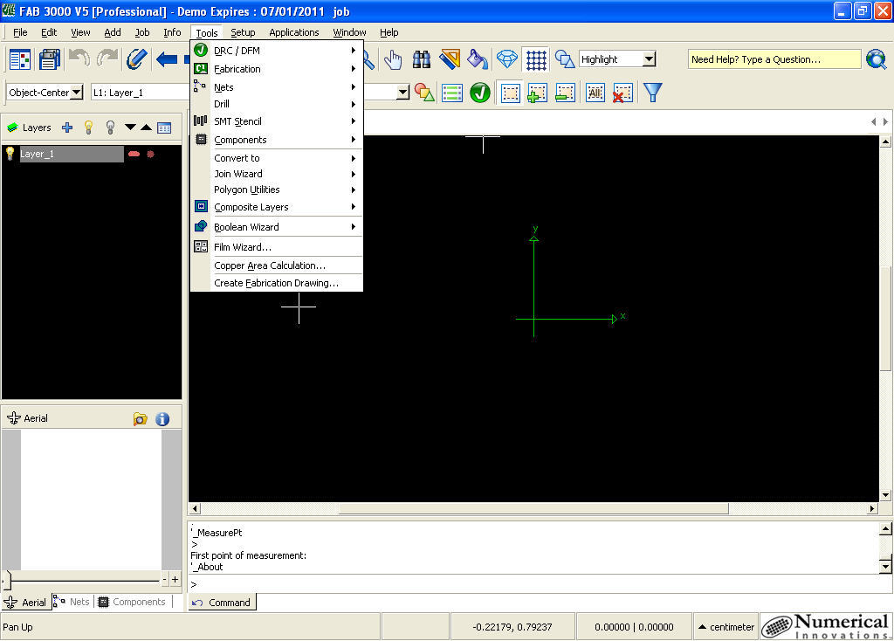Click Create Fabrication Drawing entry
Screen dimensions: 894x641
(x=276, y=283)
